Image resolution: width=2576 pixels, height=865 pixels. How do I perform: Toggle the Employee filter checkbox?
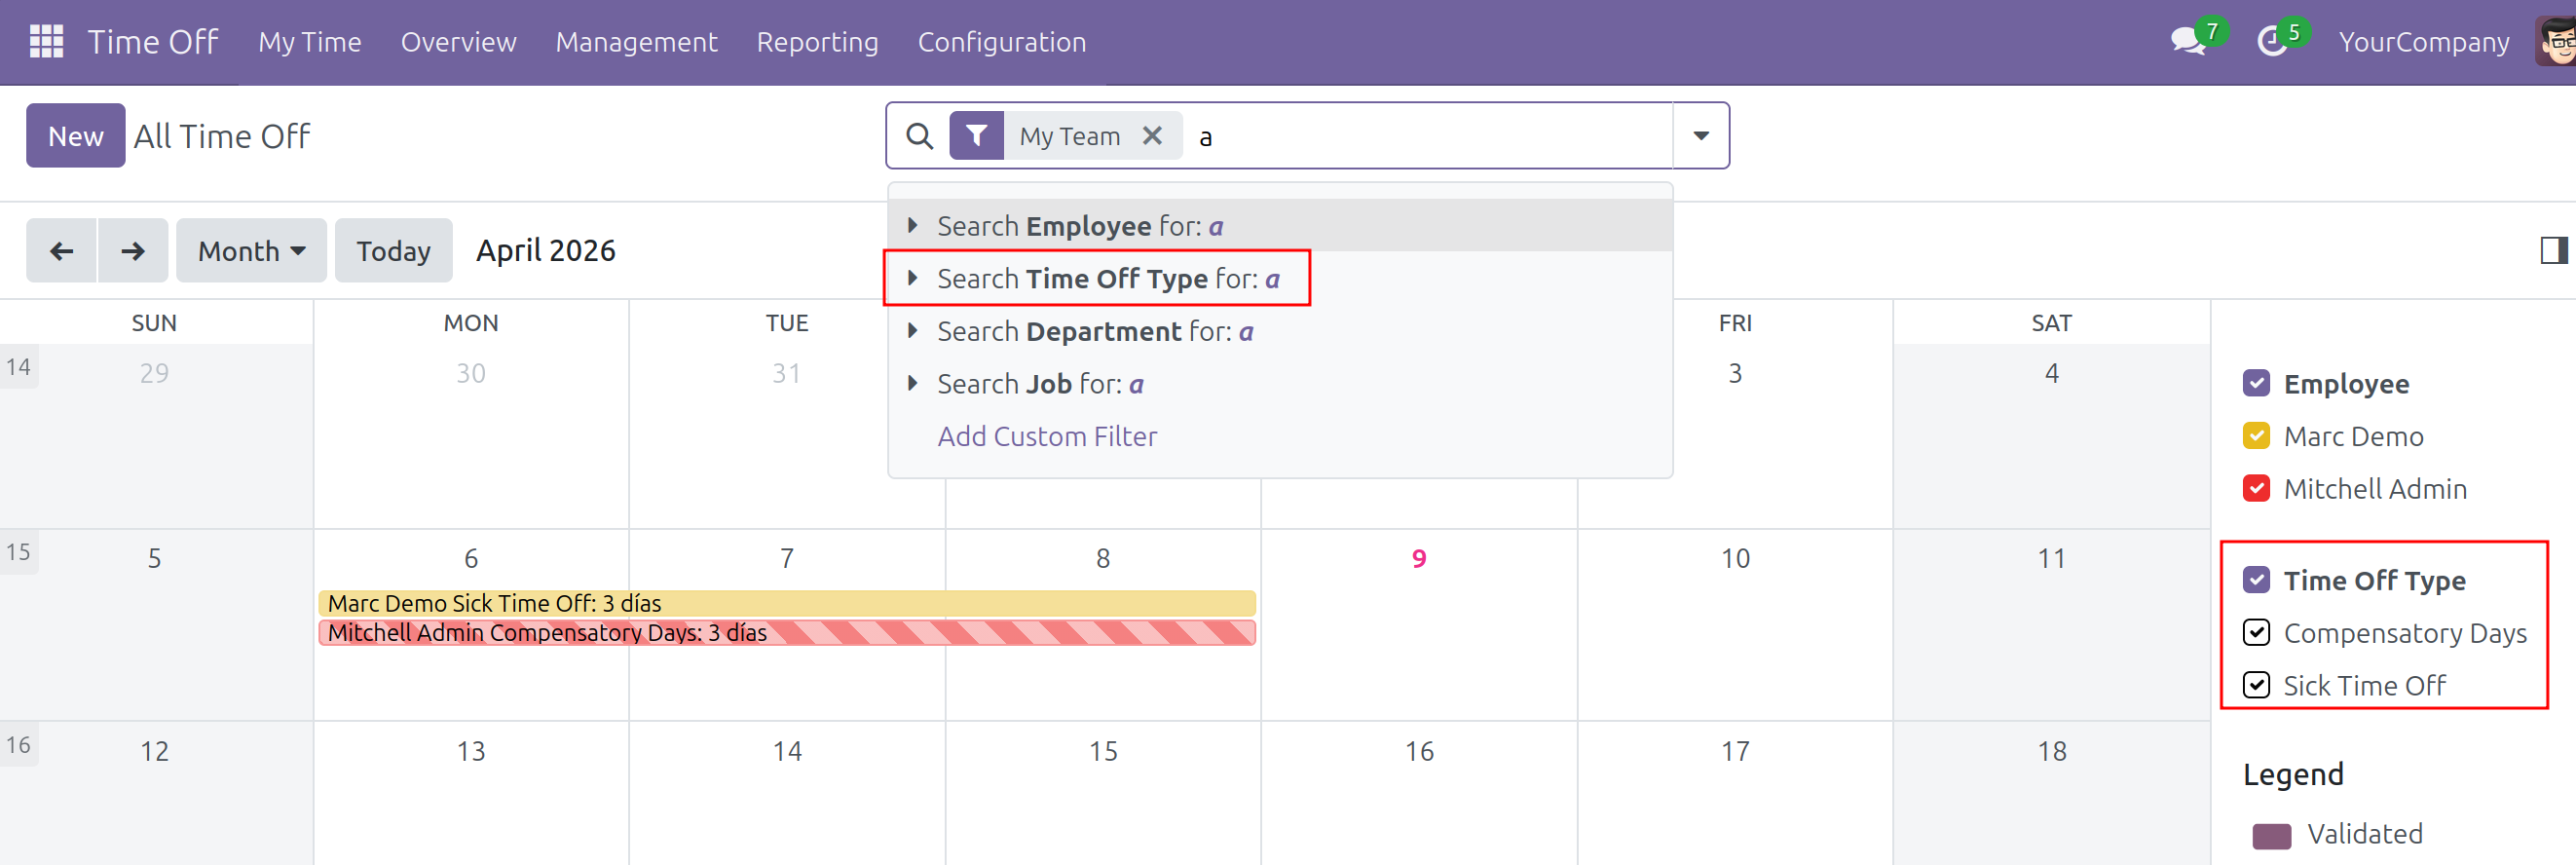click(x=2256, y=383)
